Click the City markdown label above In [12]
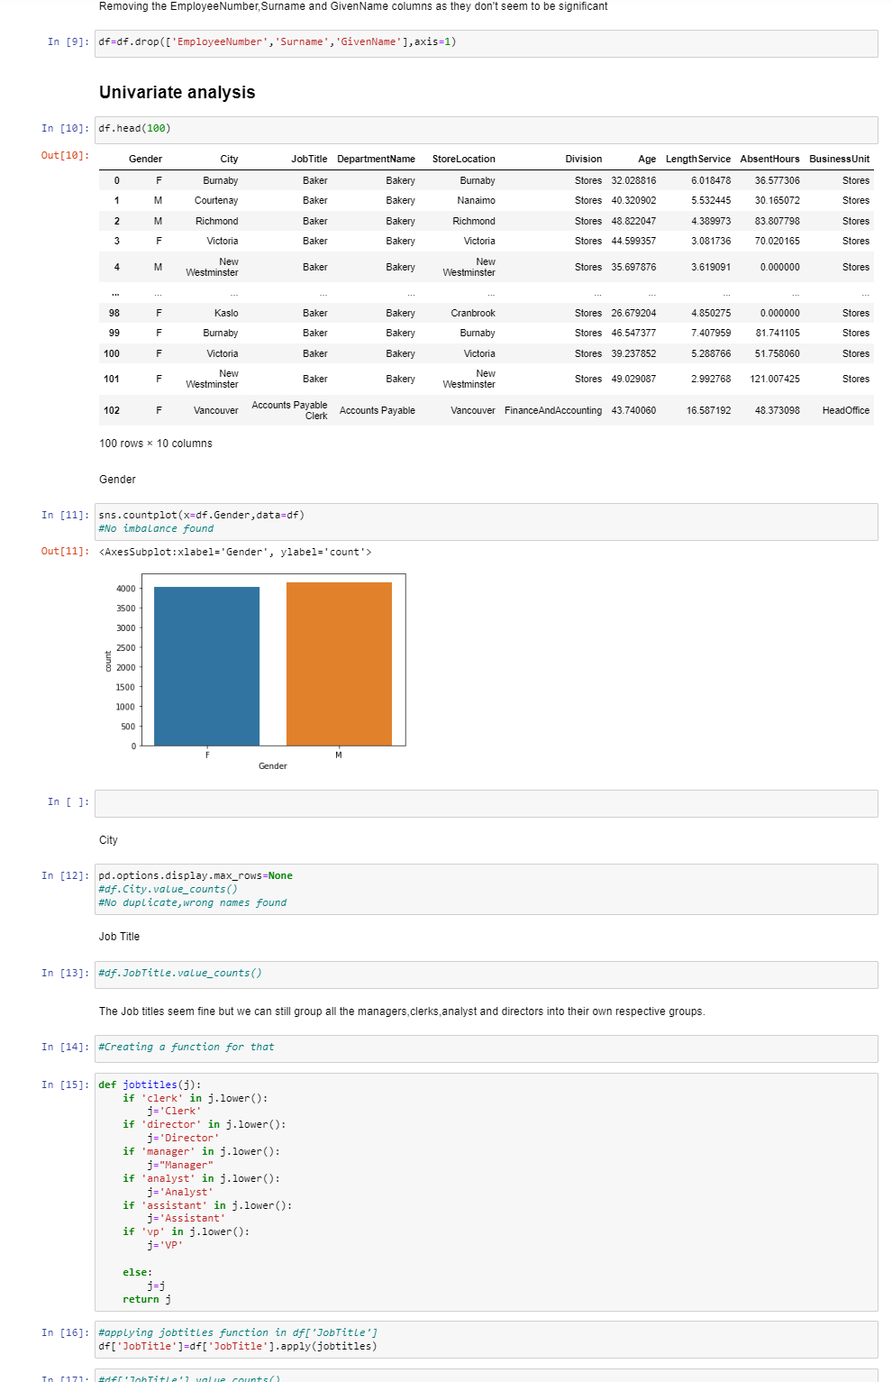892x1382 pixels. click(x=108, y=839)
